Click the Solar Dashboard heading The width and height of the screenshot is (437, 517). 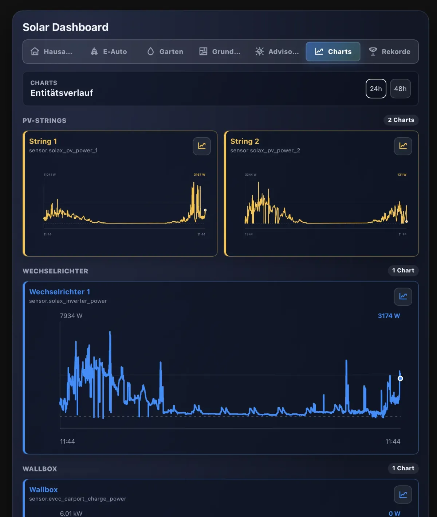pyautogui.click(x=66, y=27)
